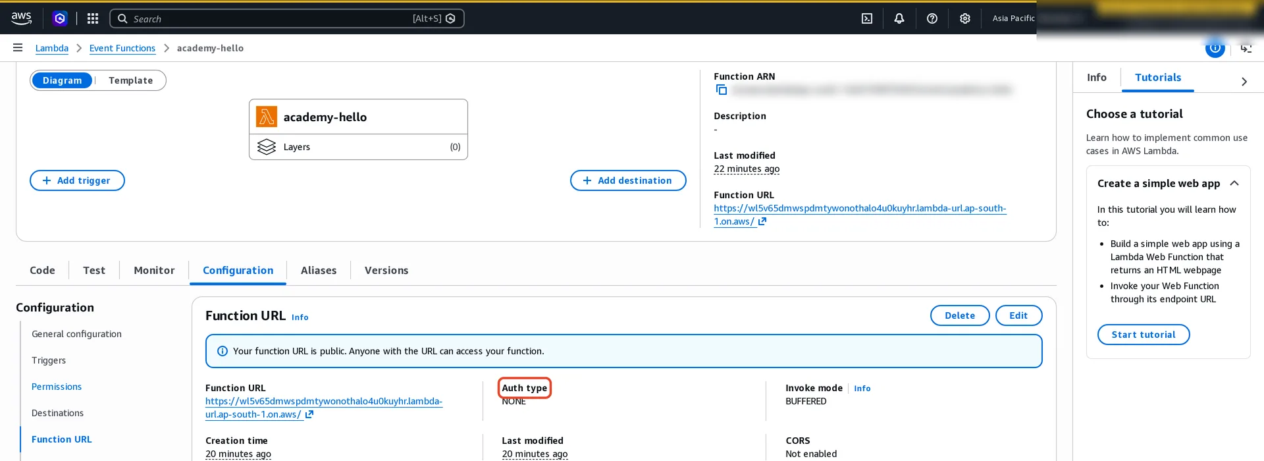The image size is (1264, 461).
Task: Click the 'BUFFERED' invoke mode value
Action: tap(806, 401)
